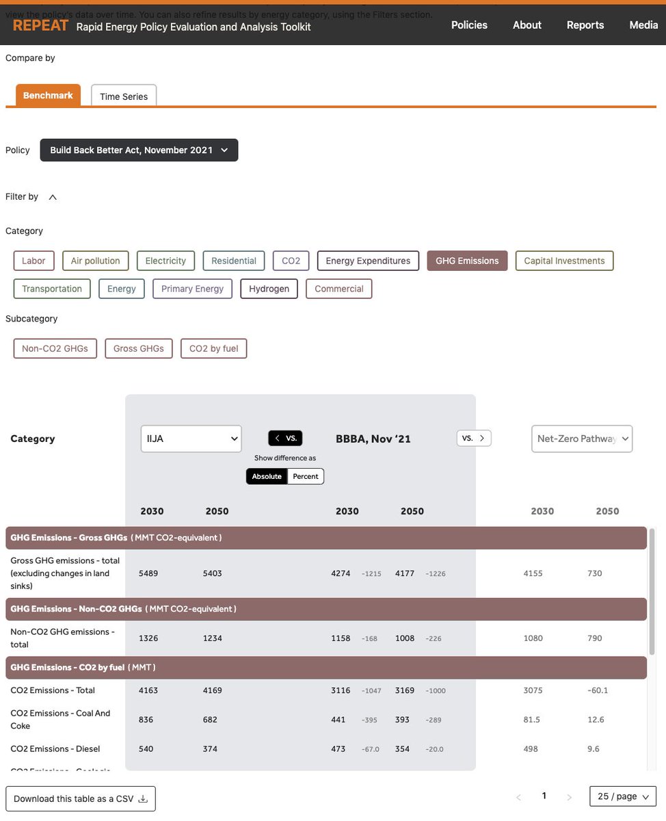This screenshot has width=666, height=821.
Task: Toggle the CO2 category filter
Action: pos(291,261)
